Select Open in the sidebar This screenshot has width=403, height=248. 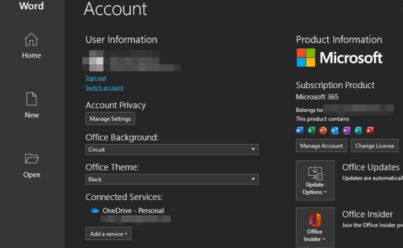click(32, 165)
